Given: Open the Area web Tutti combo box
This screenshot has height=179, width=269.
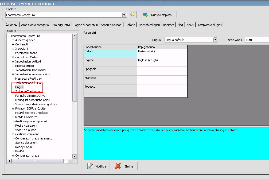Looking at the screenshot, I should 256,40.
